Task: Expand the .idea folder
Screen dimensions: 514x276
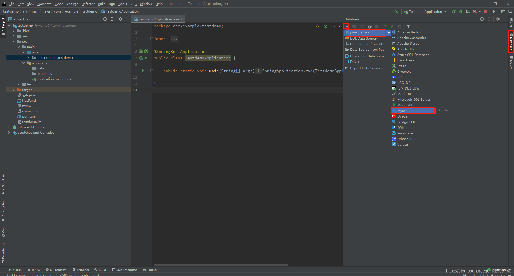Action: point(14,31)
